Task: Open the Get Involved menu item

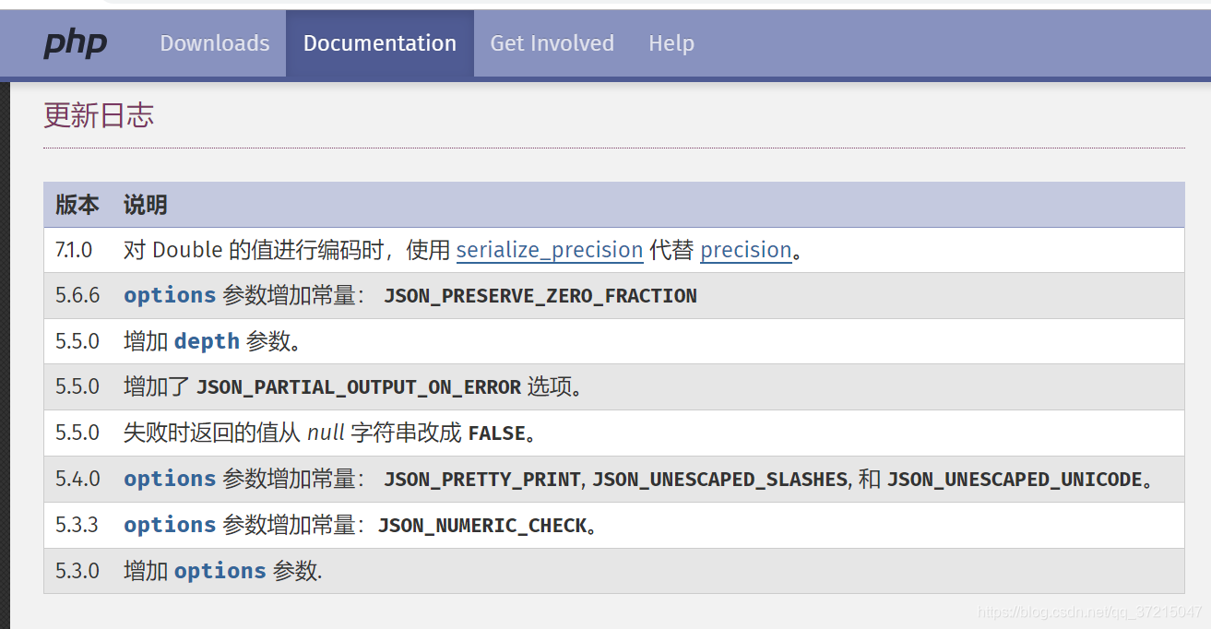Action: click(x=552, y=43)
